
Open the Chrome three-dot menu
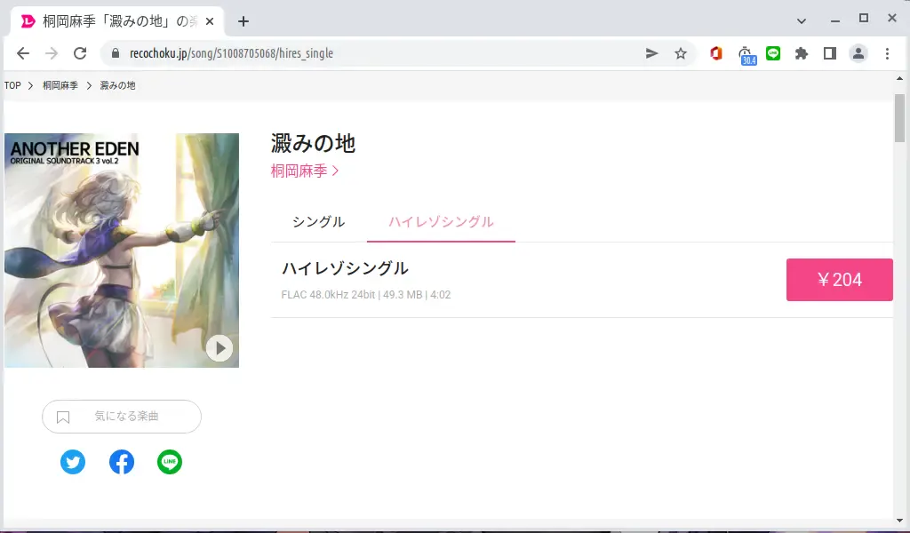tap(887, 53)
